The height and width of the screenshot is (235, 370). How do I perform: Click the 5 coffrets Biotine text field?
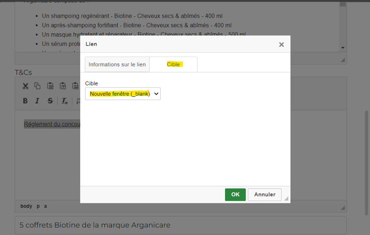click(181, 225)
